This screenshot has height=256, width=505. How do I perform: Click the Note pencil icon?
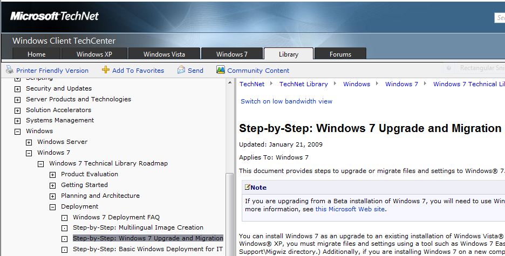pyautogui.click(x=247, y=187)
